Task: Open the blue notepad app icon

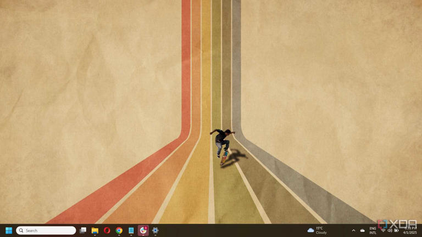Action: click(131, 230)
